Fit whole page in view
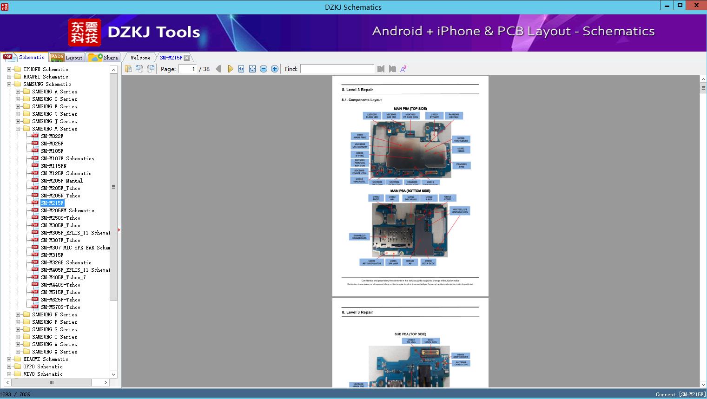This screenshot has height=399, width=707. coord(252,69)
